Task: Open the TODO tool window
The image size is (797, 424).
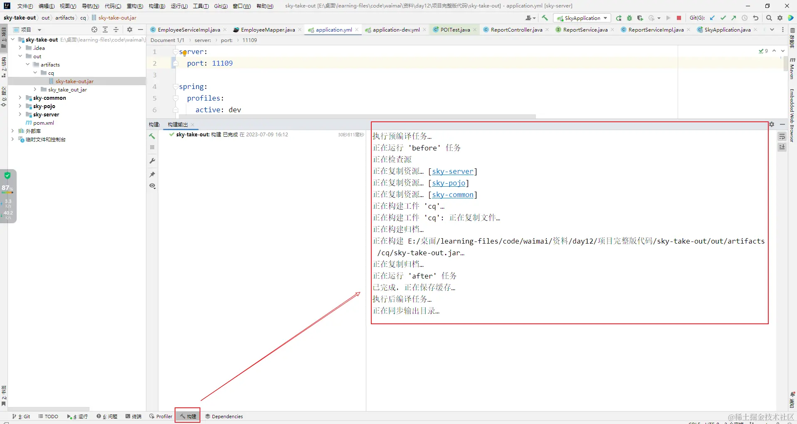Action: [x=48, y=416]
